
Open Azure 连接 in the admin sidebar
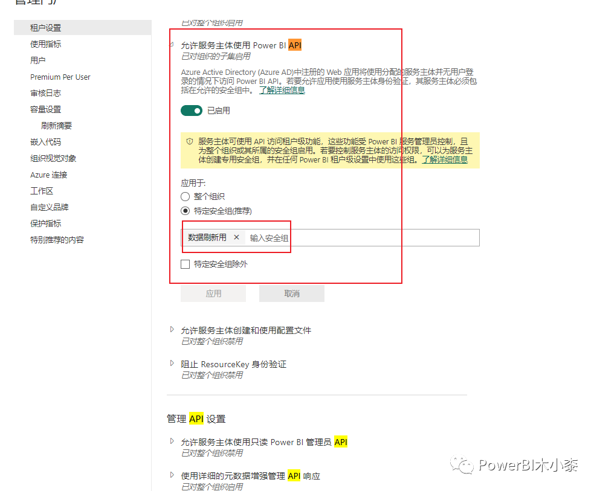(x=49, y=175)
